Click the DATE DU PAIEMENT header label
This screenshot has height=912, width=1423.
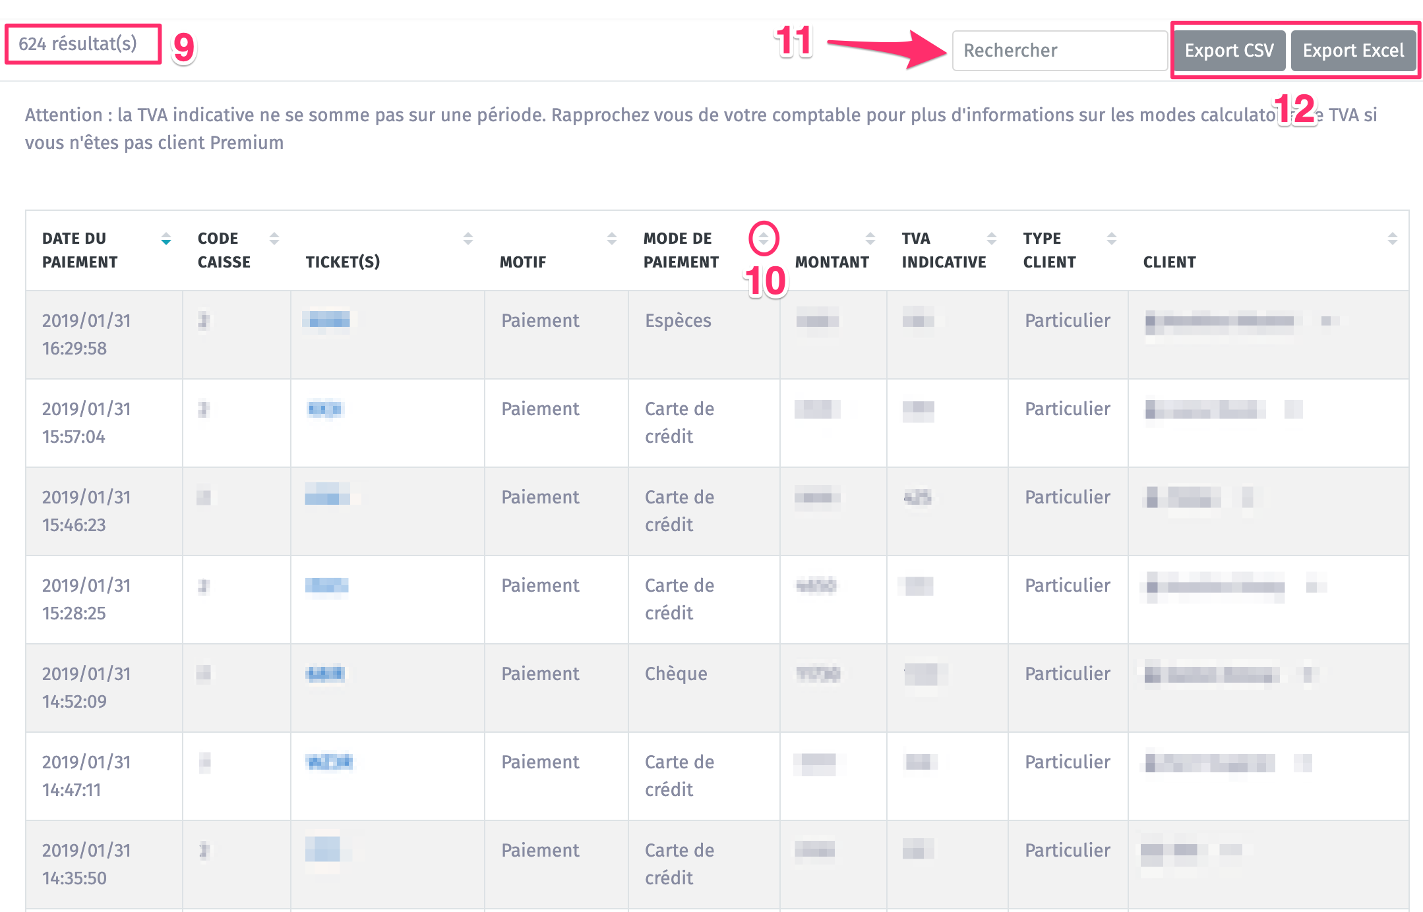(80, 250)
